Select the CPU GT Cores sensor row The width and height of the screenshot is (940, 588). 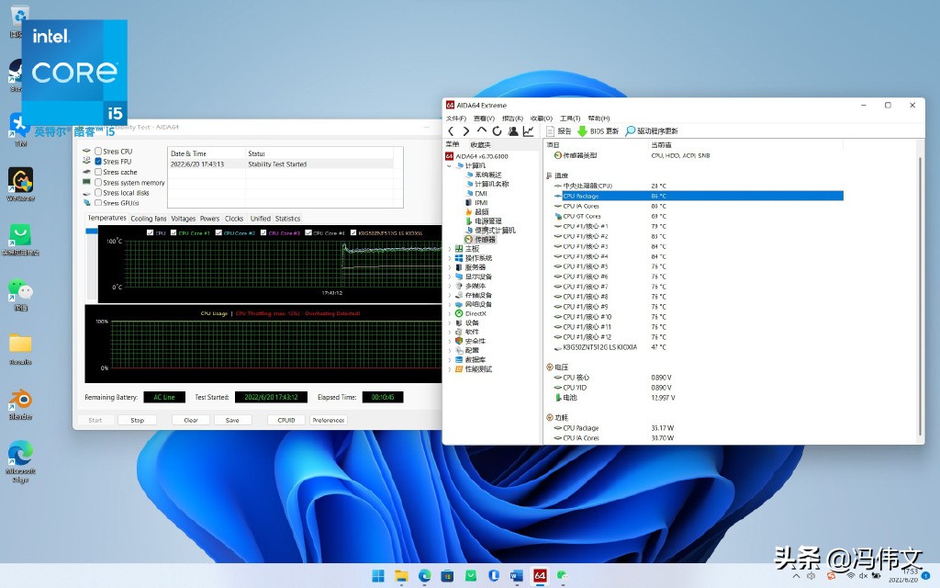(581, 216)
